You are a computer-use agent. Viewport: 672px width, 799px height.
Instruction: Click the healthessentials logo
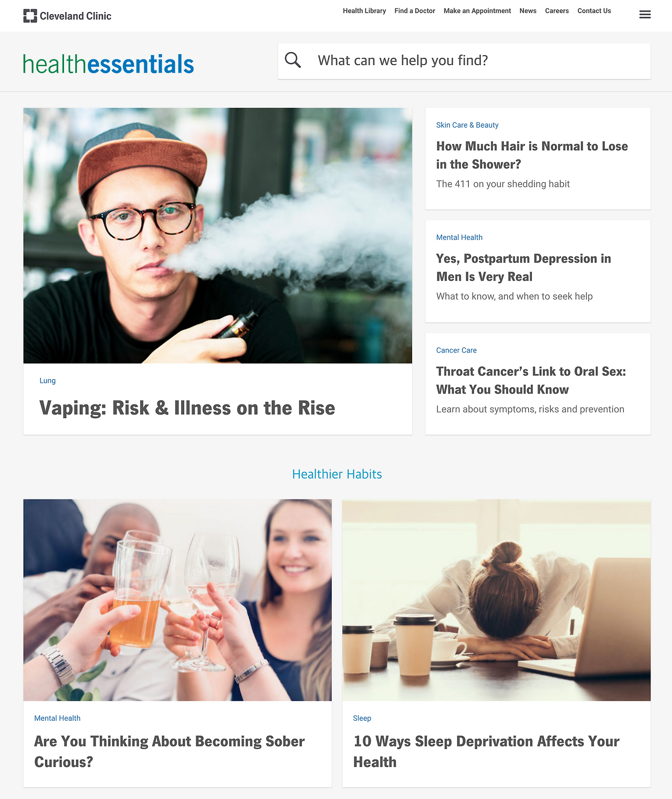108,64
